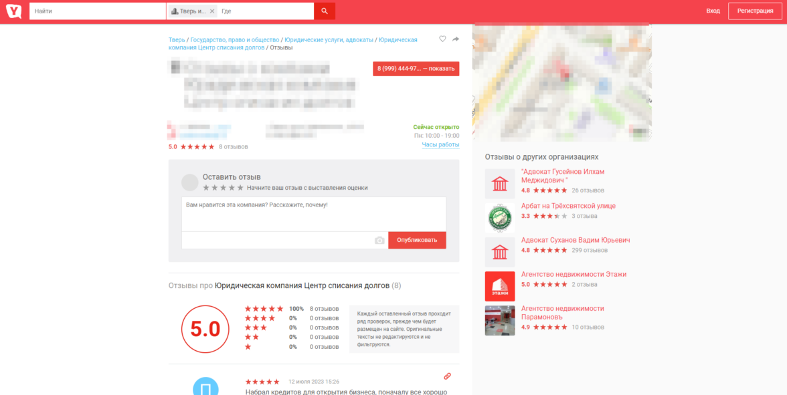
Task: Click the Арбат green logo thumbnail
Action: 500,218
